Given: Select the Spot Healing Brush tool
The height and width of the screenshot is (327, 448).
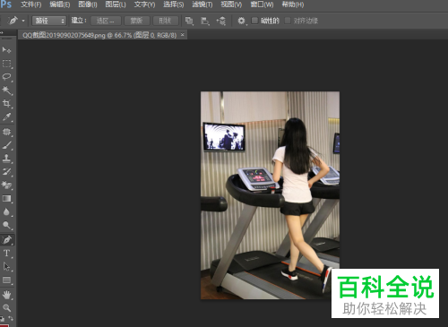Looking at the screenshot, I should point(6,132).
